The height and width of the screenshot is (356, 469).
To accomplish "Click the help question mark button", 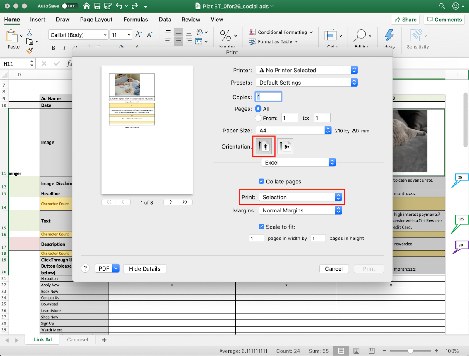I will (x=85, y=268).
